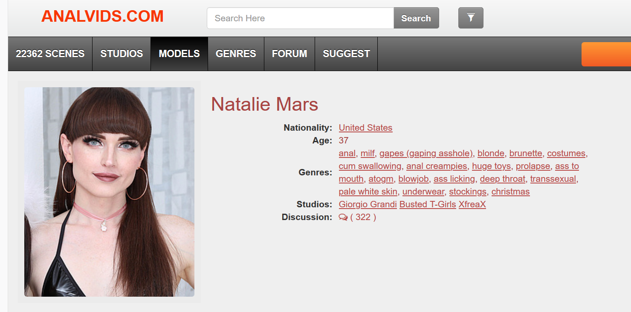Click the site logo in the header
Viewport: 631px width, 312px height.
(102, 17)
